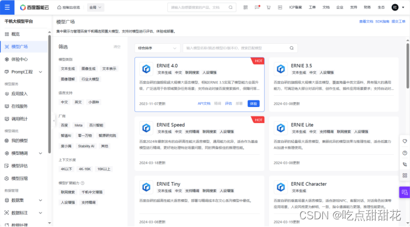The width and height of the screenshot is (410, 227).
Task: Click the help question icon on right bar
Action: point(405,153)
